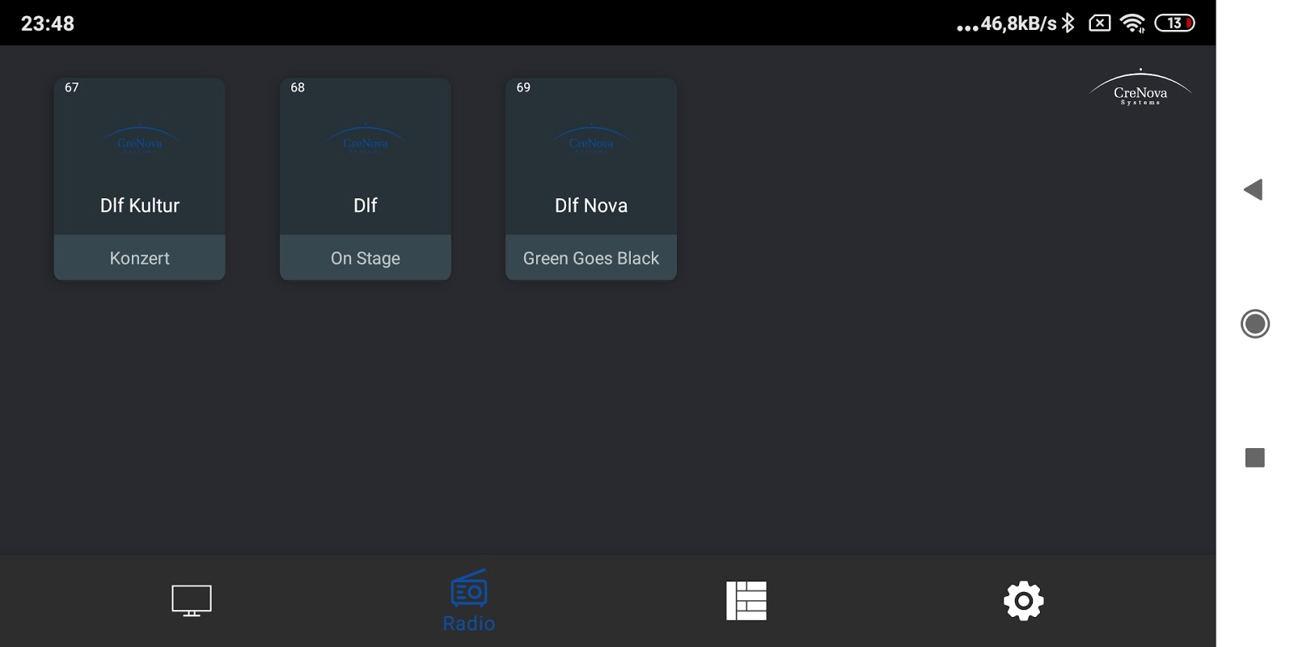
Task: Open the TV section icon
Action: pyautogui.click(x=192, y=601)
